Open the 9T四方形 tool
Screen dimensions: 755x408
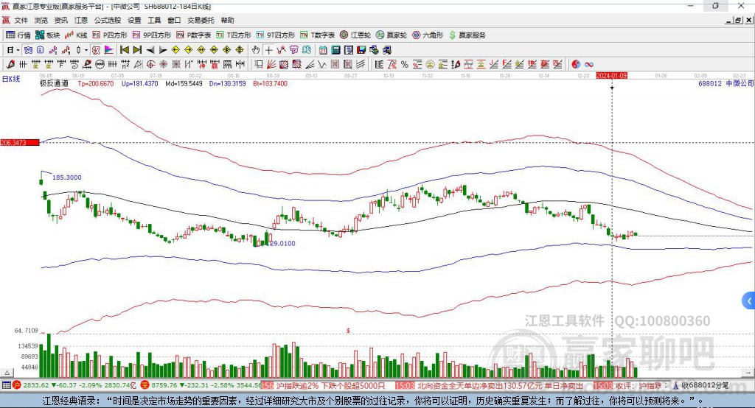pos(276,35)
